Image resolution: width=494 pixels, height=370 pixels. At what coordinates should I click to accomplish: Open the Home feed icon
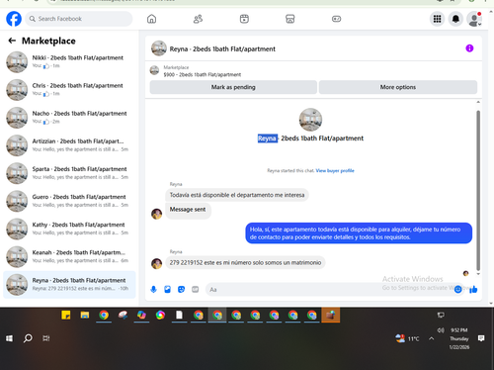tap(151, 19)
